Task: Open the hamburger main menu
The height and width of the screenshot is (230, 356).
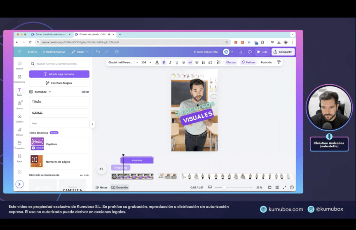Action: pos(19,52)
